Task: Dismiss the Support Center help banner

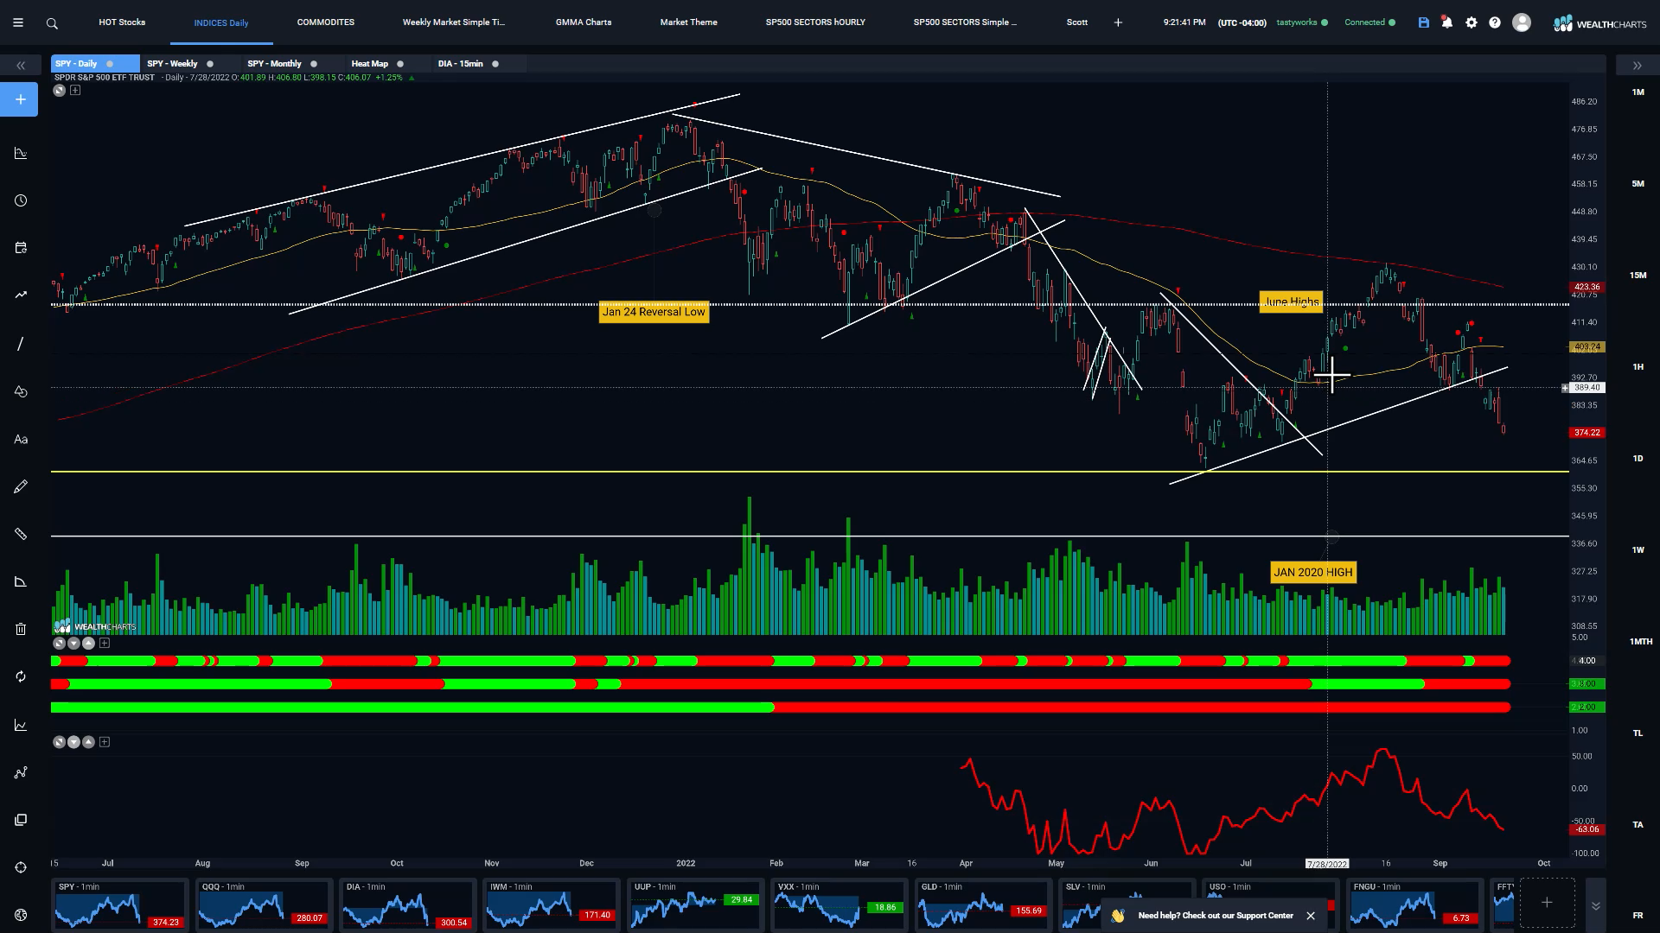Action: tap(1311, 916)
